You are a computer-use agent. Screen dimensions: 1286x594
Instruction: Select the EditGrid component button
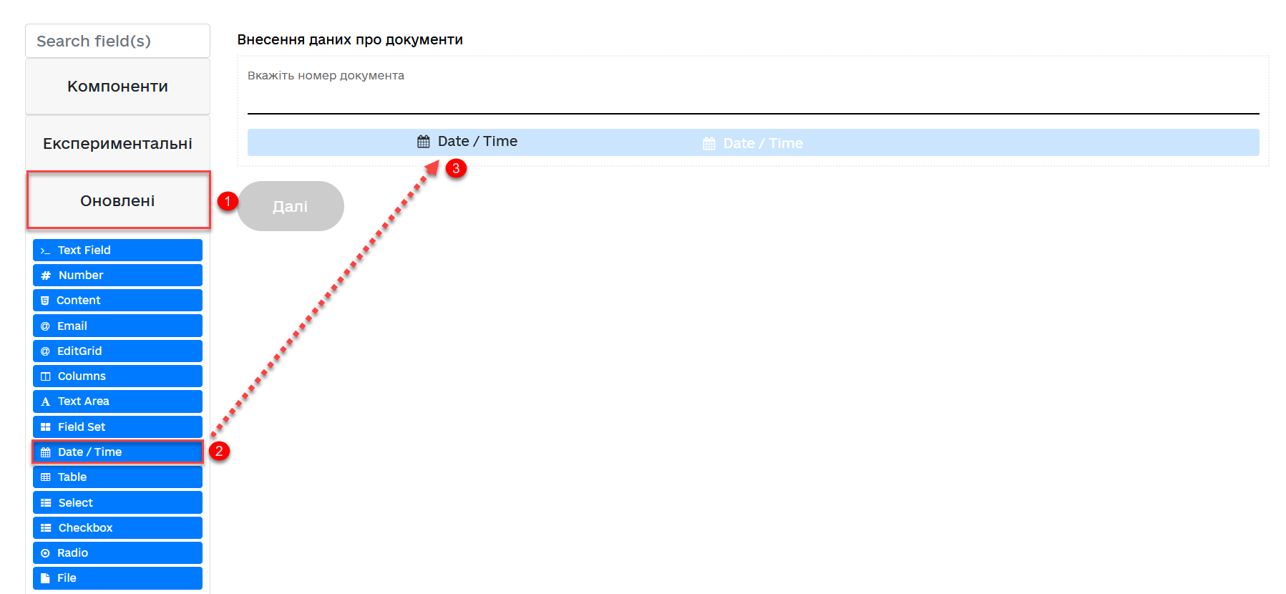click(x=117, y=351)
